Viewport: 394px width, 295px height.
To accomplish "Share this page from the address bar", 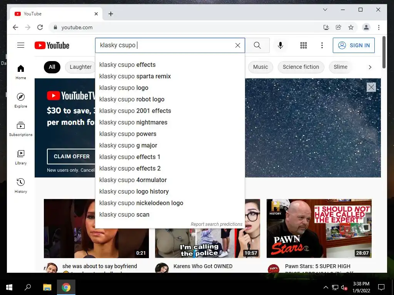I will pyautogui.click(x=339, y=27).
